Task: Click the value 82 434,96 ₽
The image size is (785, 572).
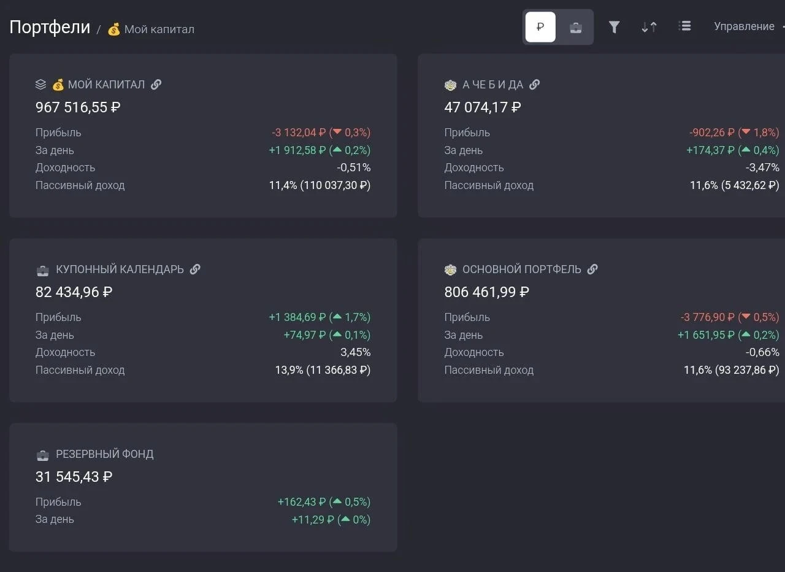Action: pos(74,292)
